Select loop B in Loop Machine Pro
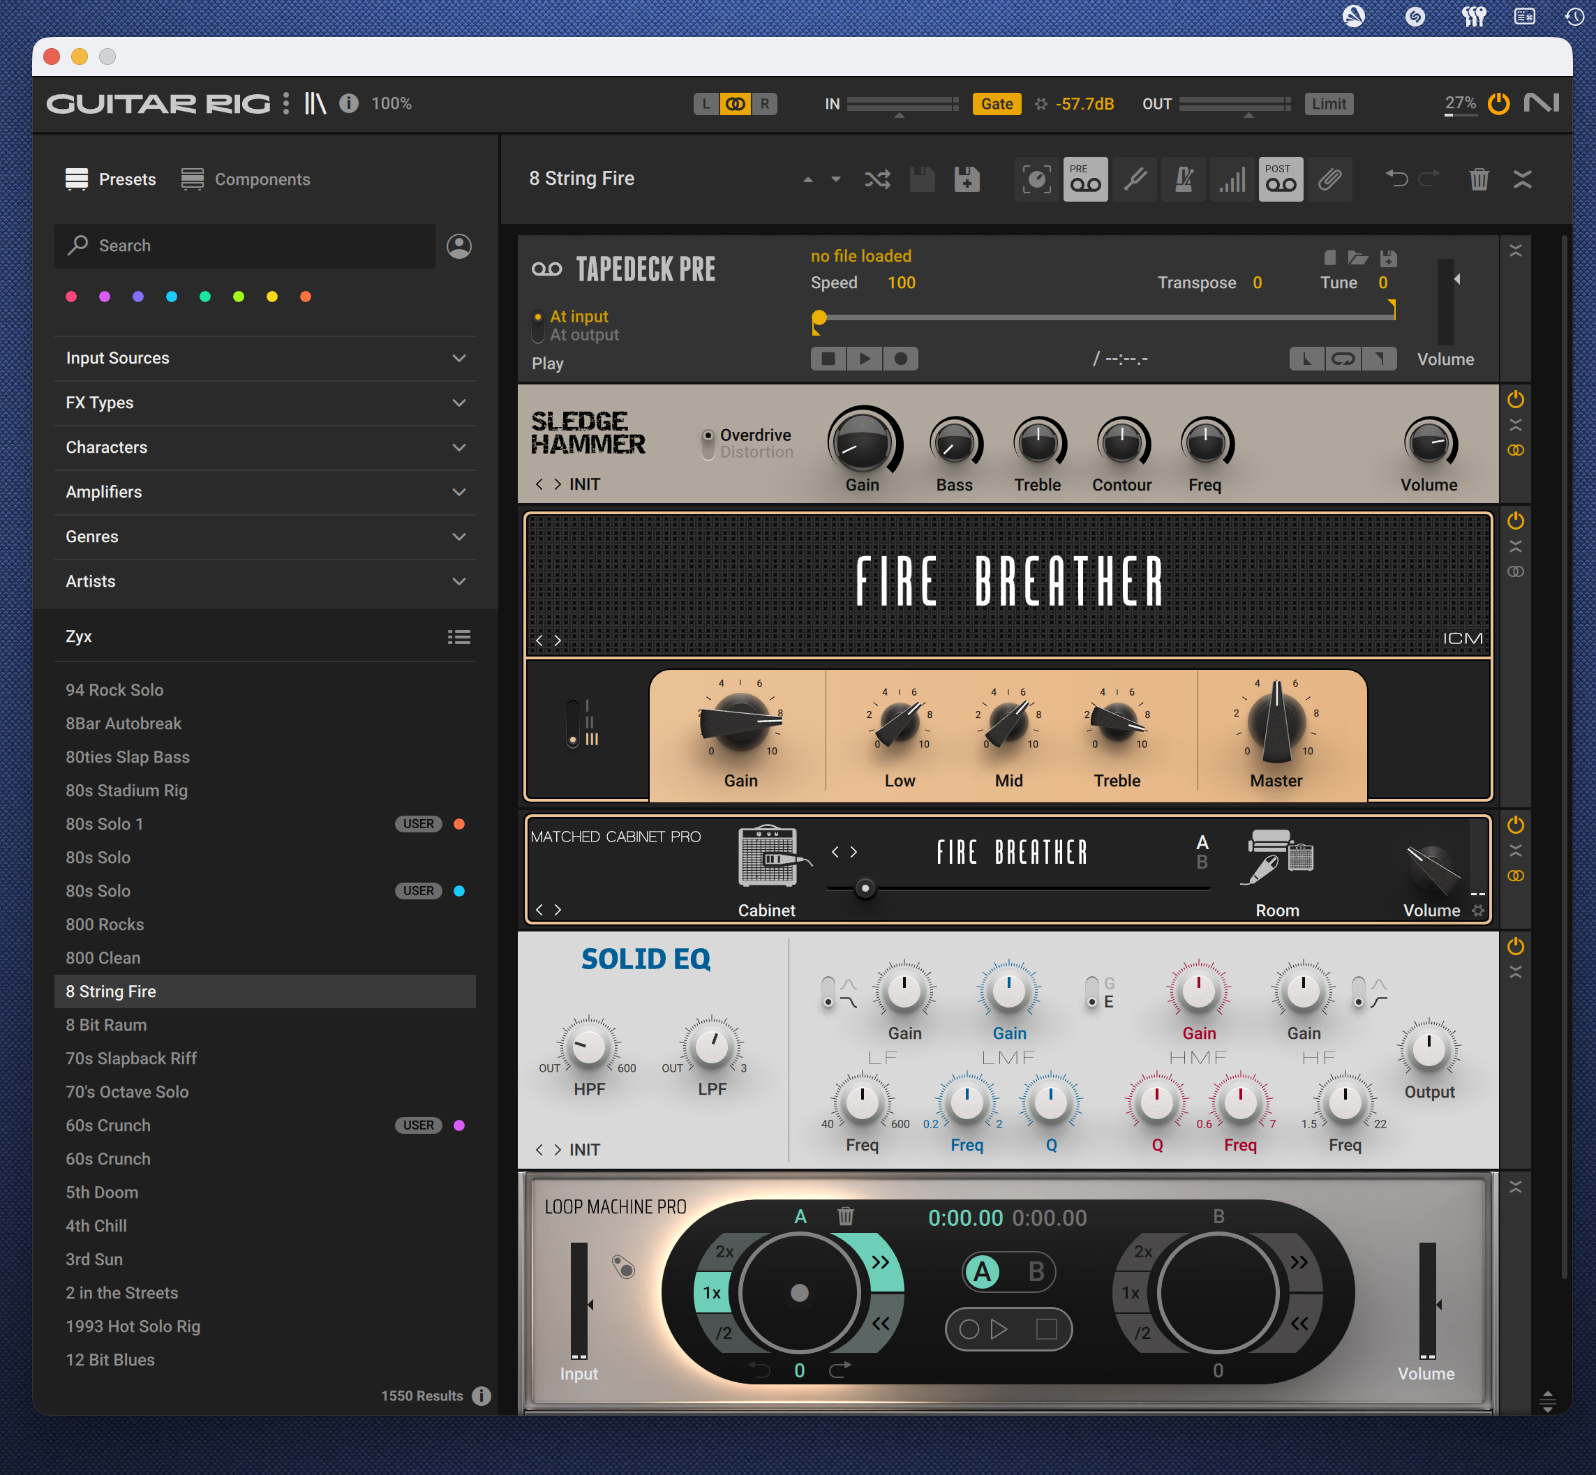1596x1475 pixels. point(1036,1271)
